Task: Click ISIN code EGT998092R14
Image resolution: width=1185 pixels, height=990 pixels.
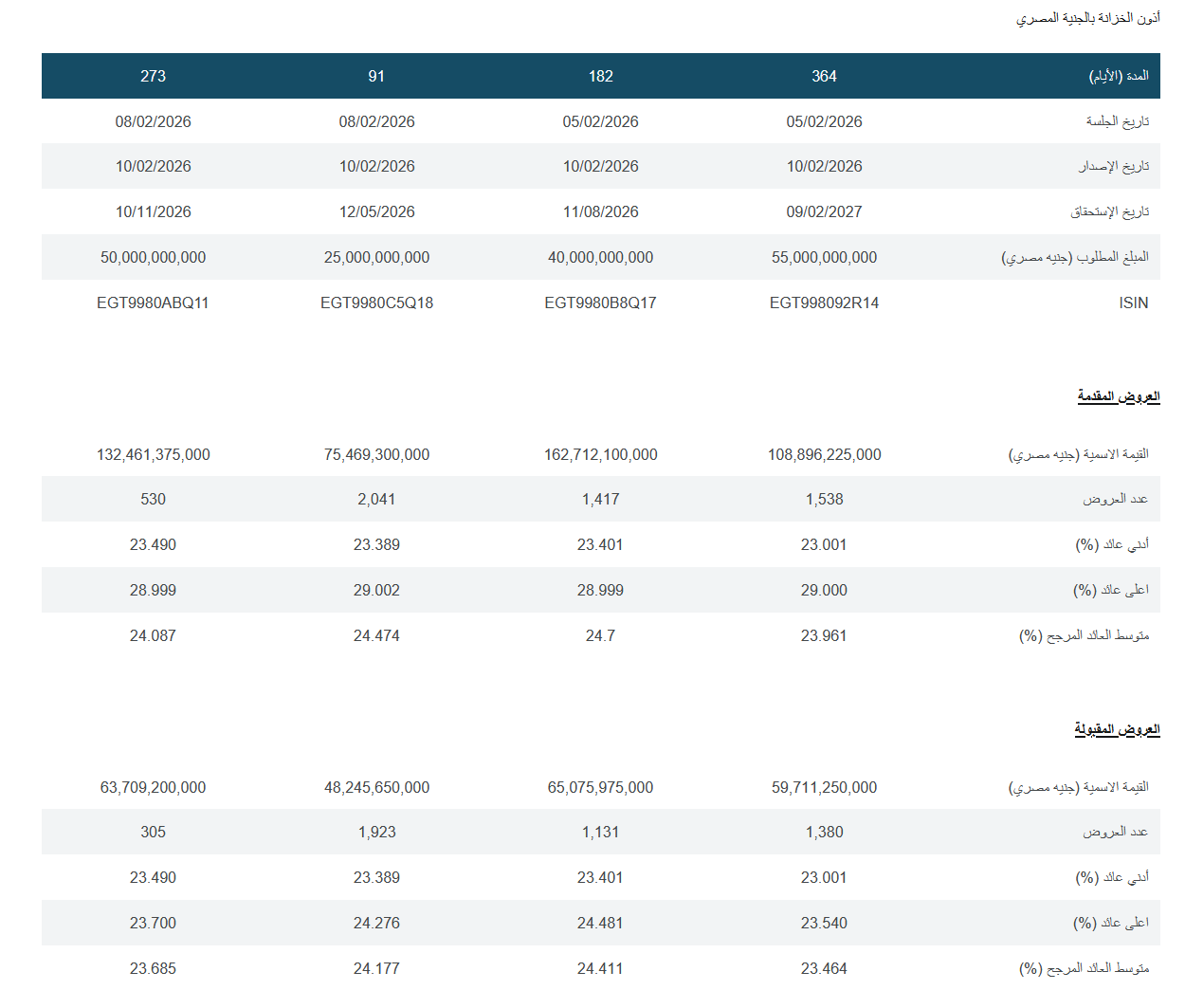Action: tap(824, 302)
